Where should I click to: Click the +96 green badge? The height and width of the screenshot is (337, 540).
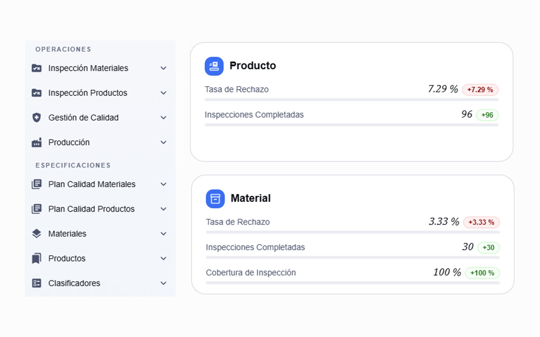coord(487,115)
